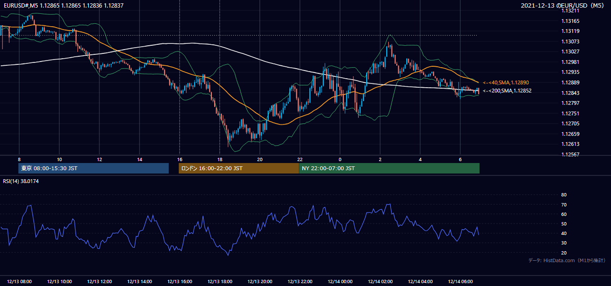611x286 pixels.
Task: Click the 12/14 06:00 date axis label
Action: tap(460, 282)
